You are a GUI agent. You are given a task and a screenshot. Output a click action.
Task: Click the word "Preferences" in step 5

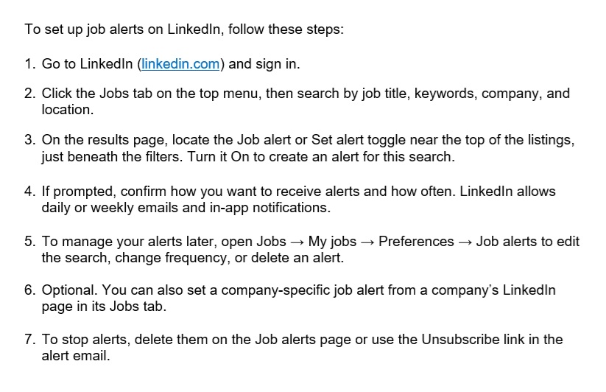(416, 242)
